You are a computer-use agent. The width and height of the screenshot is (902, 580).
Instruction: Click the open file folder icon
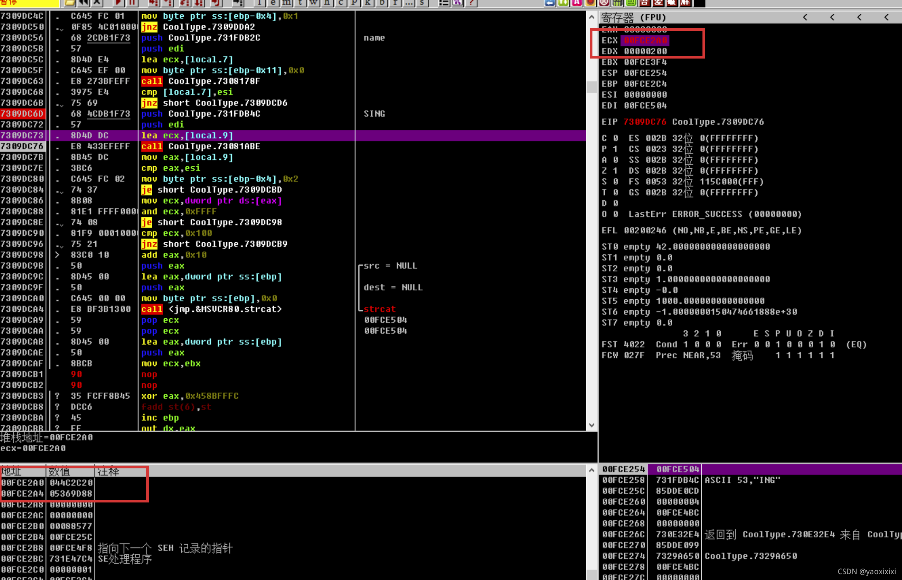(x=69, y=3)
